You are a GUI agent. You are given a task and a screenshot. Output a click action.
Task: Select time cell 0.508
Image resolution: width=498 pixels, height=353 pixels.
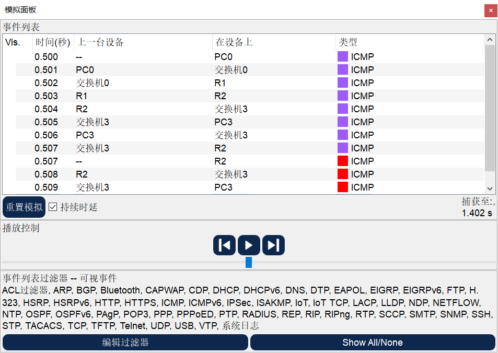coord(46,174)
